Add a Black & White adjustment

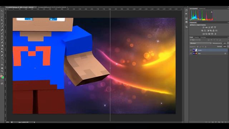coord(208,30)
